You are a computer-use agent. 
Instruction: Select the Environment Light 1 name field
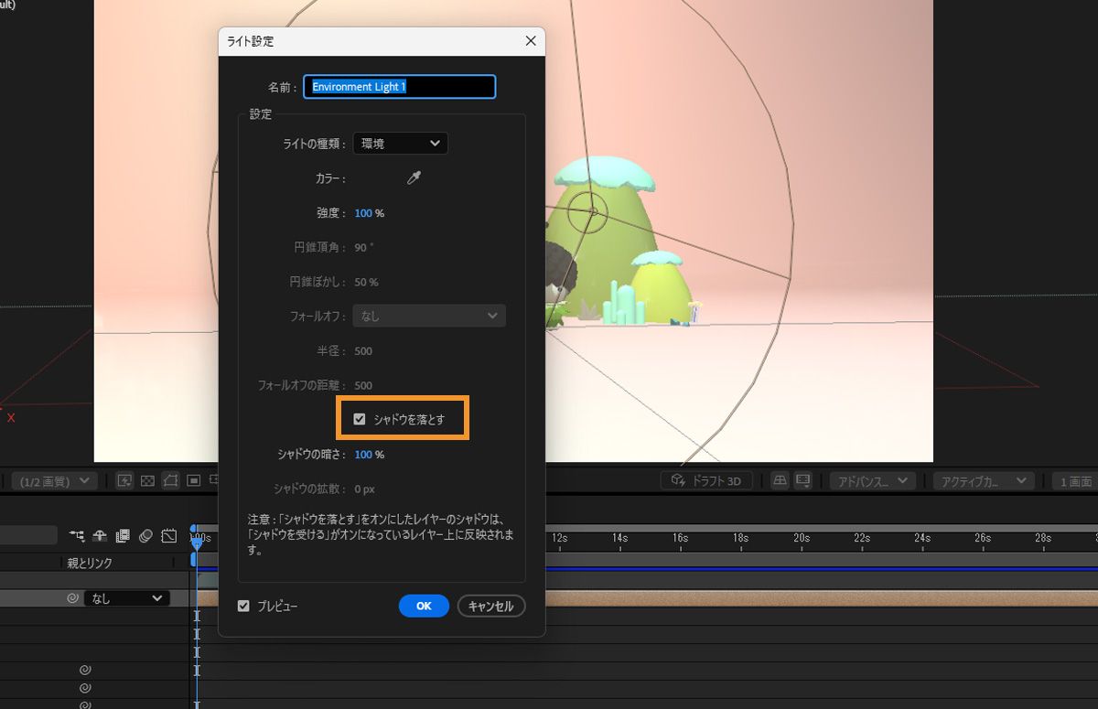click(x=399, y=87)
